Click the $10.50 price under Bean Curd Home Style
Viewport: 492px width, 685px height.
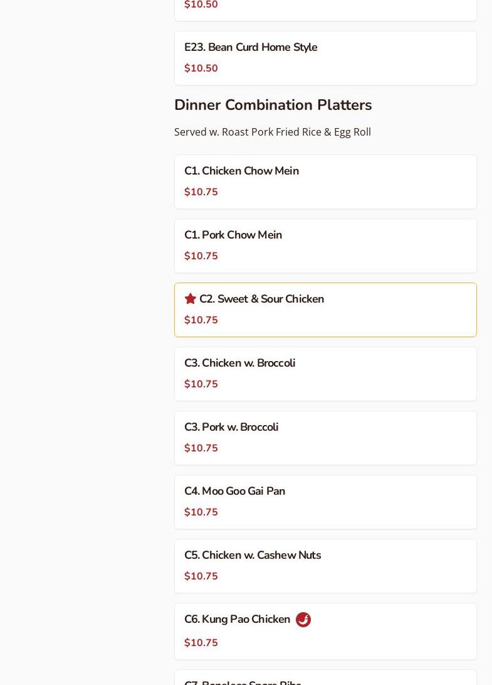pos(201,68)
